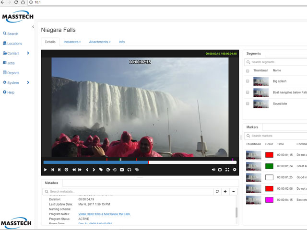Expand the System submenu arrow
307x230 pixels.
point(28,82)
